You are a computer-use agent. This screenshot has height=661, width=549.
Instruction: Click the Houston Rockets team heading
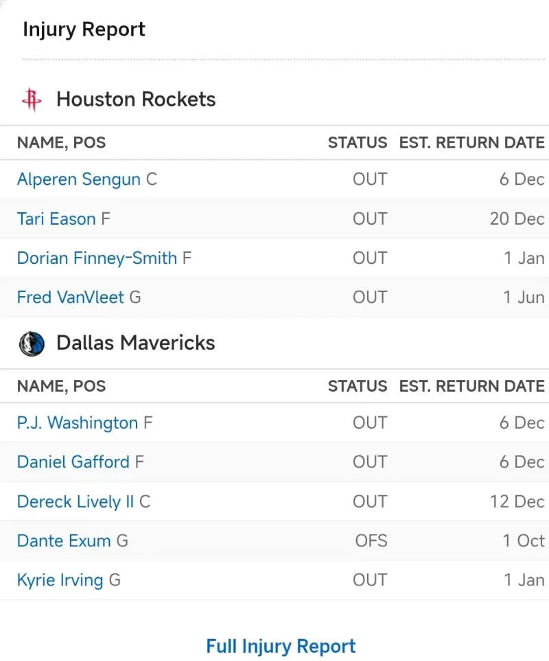(x=136, y=100)
